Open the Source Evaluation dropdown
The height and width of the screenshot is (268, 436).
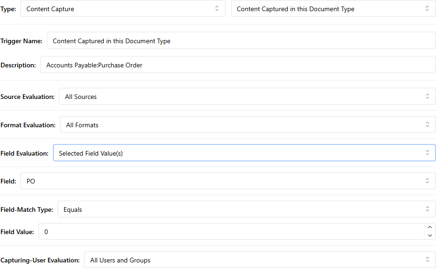247,97
